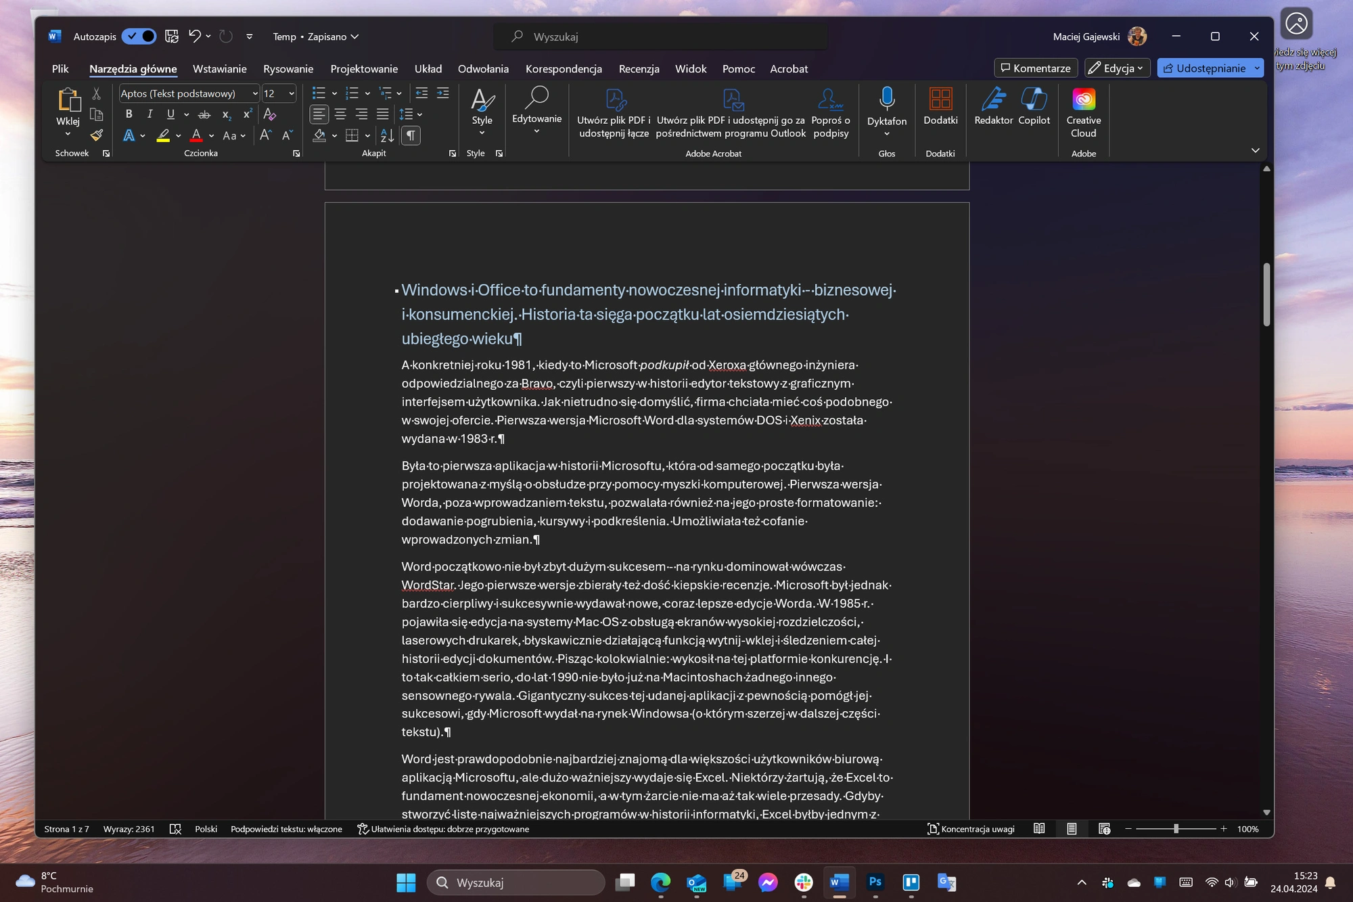Click the Undo arrow icon
This screenshot has width=1353, height=902.
click(x=195, y=37)
